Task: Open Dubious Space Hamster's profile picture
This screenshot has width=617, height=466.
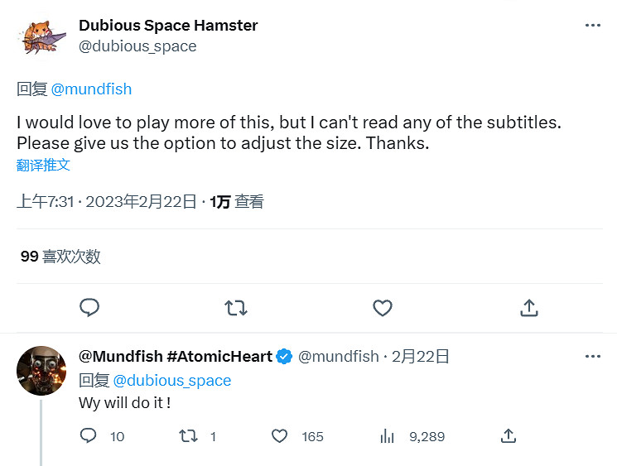Action: (37, 36)
